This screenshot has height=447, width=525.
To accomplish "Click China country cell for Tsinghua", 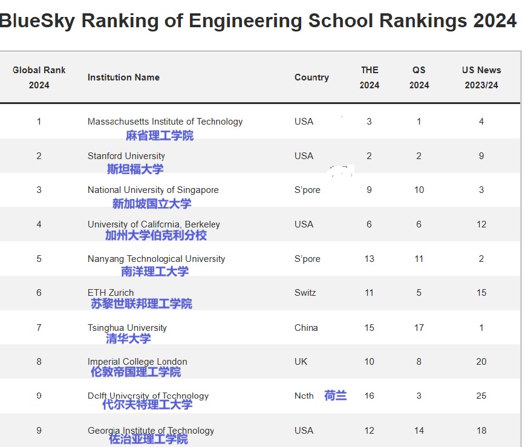I will tap(305, 328).
